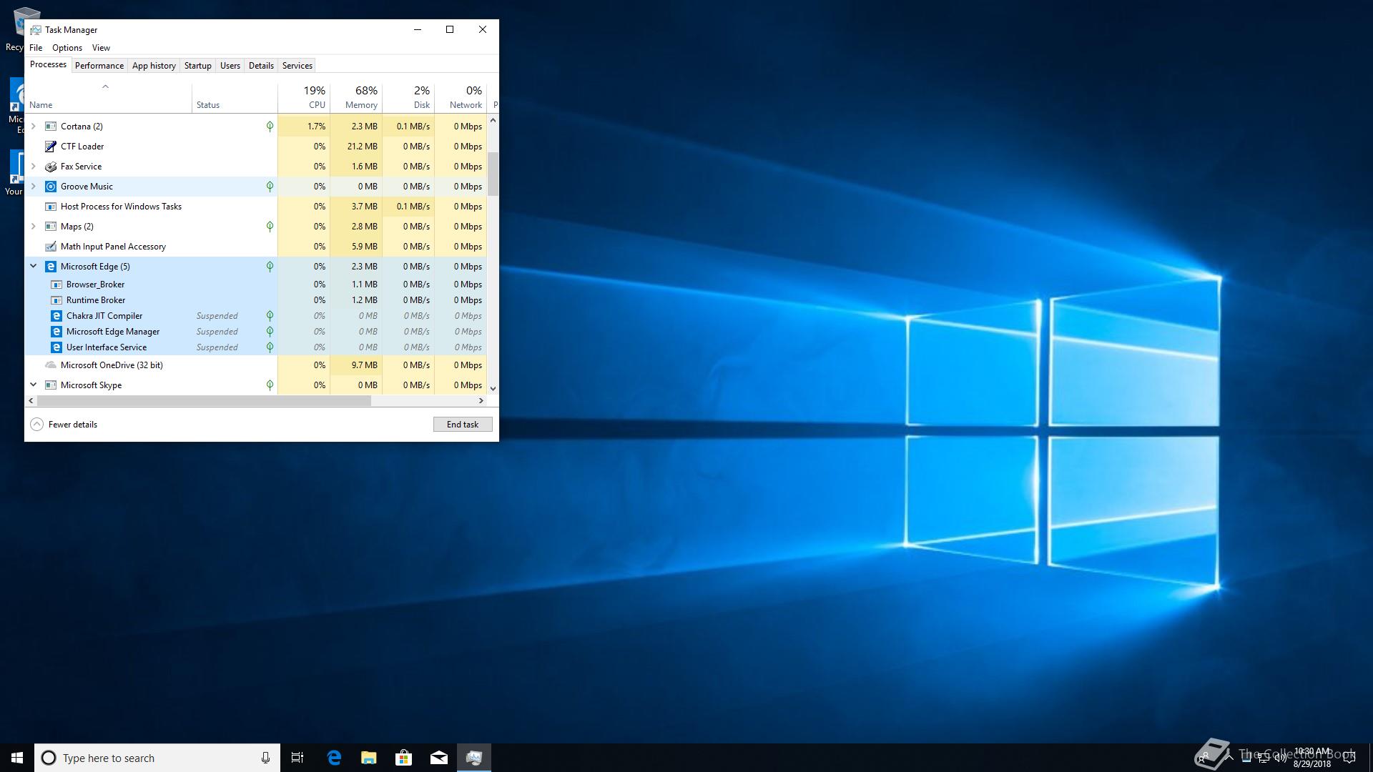Click the Microsoft Edge group icon
Viewport: 1373px width, 772px height.
51,267
